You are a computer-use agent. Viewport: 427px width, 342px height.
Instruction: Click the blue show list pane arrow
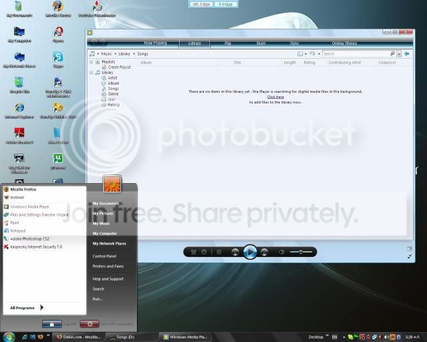pyautogui.click(x=407, y=53)
